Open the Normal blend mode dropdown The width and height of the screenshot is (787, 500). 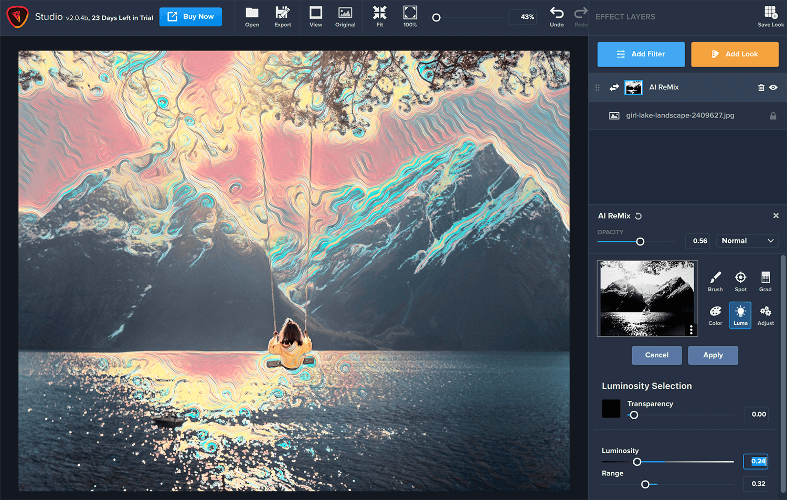coord(747,241)
